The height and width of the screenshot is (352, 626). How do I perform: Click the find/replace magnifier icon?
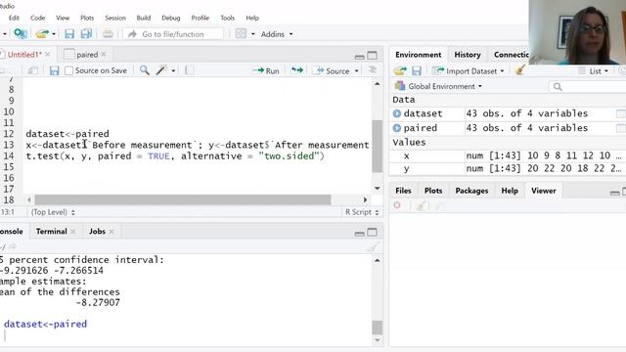coord(145,70)
